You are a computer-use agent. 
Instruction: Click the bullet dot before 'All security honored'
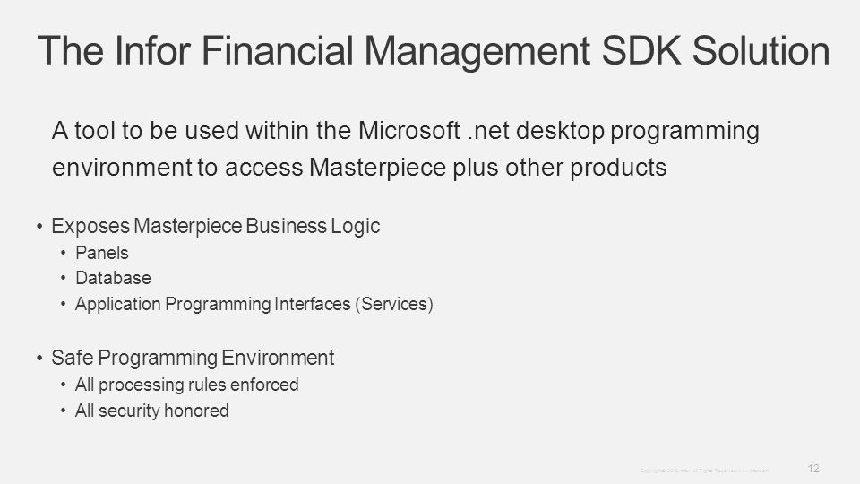click(x=64, y=411)
